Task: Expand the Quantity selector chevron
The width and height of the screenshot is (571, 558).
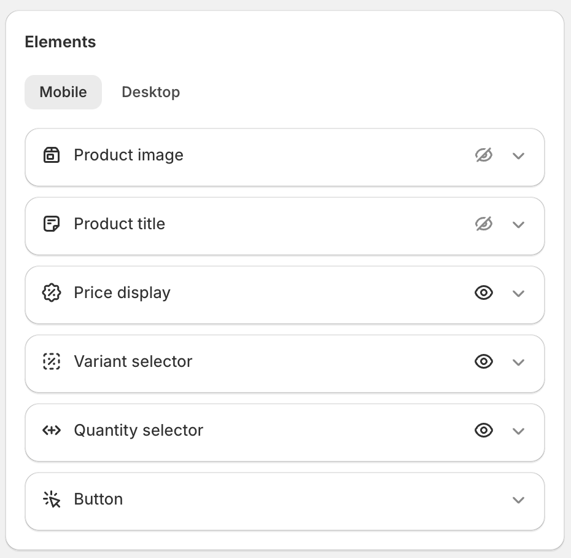Action: [x=518, y=431]
